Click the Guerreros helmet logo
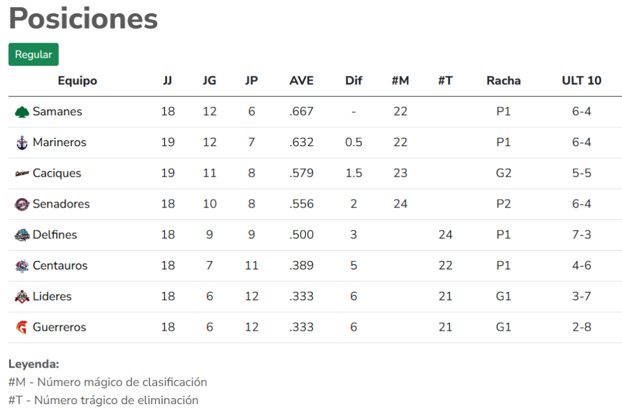Screen dimensions: 622x409 click(22, 328)
